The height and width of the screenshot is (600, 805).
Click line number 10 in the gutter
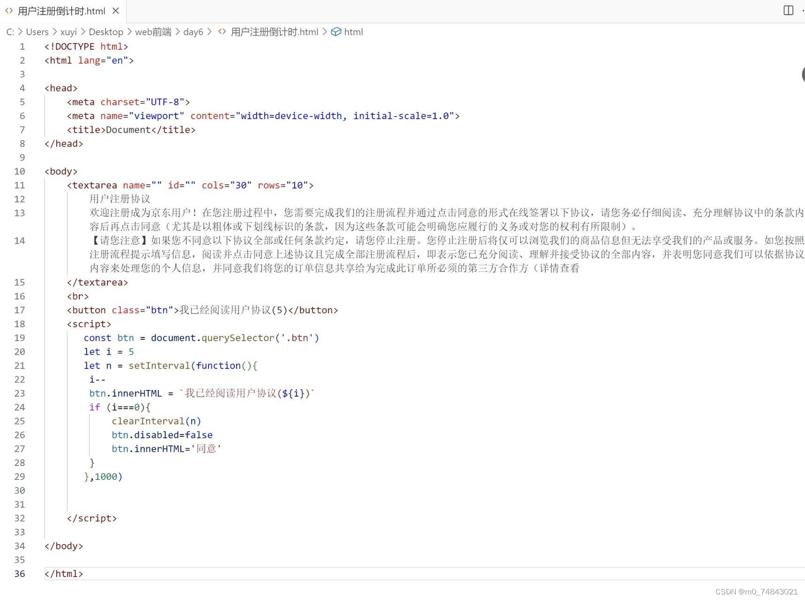click(x=20, y=172)
